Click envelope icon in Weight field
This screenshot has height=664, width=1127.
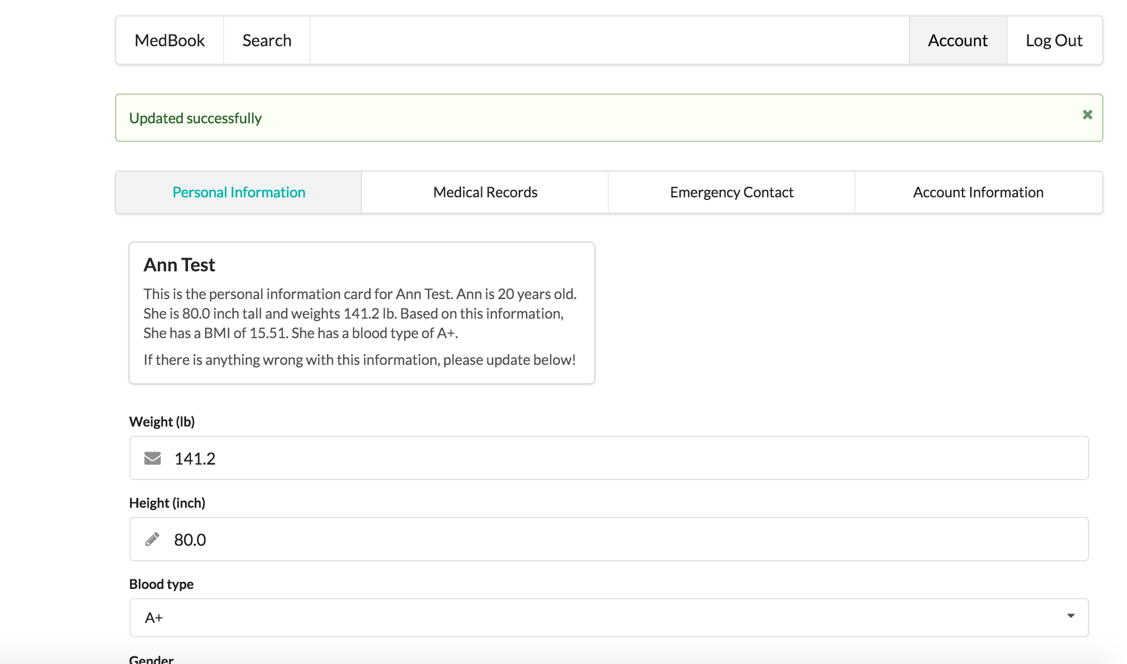pos(153,458)
